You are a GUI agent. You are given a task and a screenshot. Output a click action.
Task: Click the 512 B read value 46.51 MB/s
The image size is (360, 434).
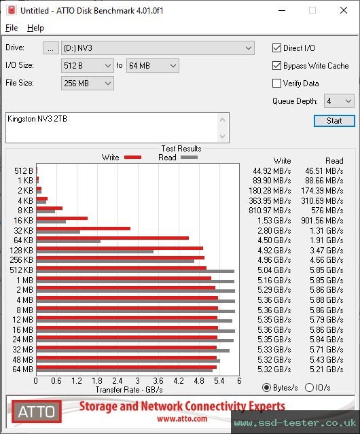(324, 171)
